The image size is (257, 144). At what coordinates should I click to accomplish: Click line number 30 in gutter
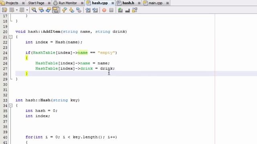point(5,84)
